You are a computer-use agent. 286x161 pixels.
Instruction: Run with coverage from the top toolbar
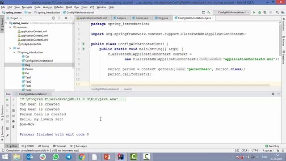(x=265, y=13)
